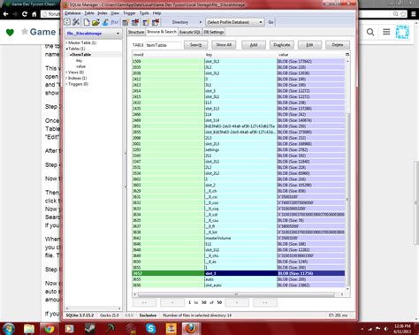This screenshot has width=419, height=335.
Task: Open the Select Profile Database combo box
Action: click(x=234, y=22)
